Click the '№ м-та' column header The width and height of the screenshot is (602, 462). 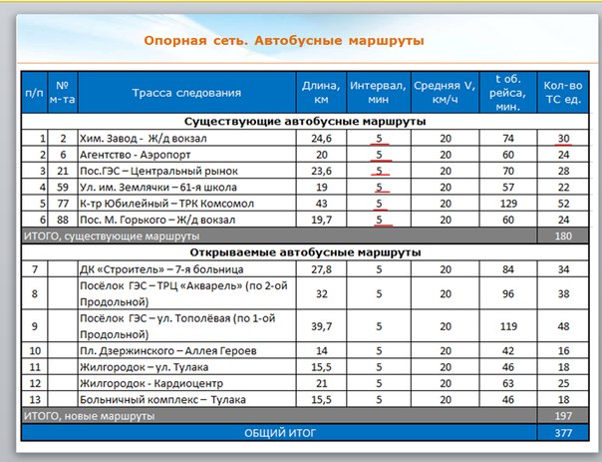(x=63, y=93)
